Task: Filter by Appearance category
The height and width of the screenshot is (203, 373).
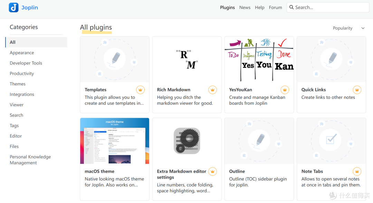Action: pos(22,53)
